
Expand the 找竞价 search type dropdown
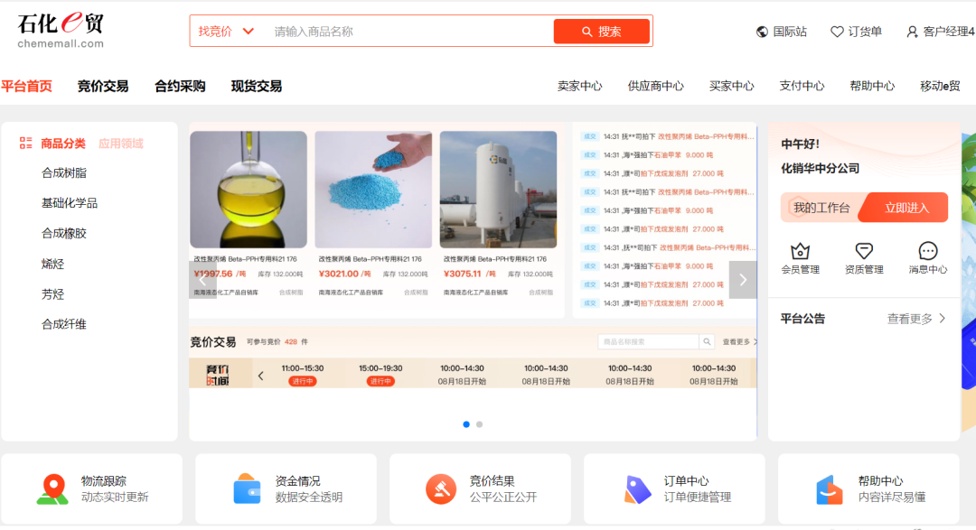pos(226,32)
